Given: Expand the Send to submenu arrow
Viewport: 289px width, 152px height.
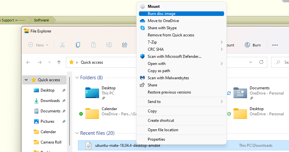Looking at the screenshot, I should click(x=221, y=102).
